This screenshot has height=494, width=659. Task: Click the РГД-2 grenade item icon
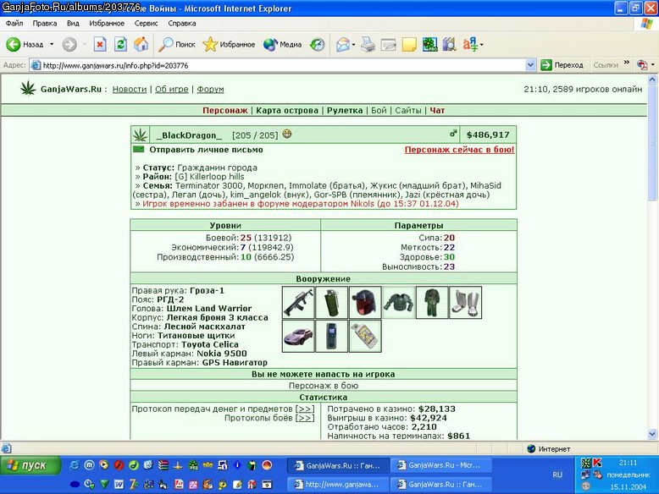tap(331, 303)
